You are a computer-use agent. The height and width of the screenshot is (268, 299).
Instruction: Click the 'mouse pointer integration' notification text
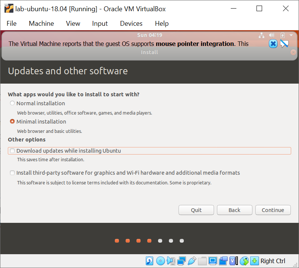195,44
